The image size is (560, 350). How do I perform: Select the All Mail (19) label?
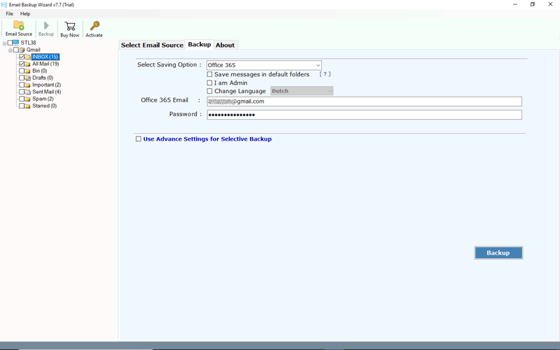(x=45, y=64)
